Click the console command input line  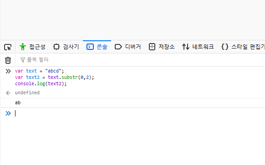point(140,113)
